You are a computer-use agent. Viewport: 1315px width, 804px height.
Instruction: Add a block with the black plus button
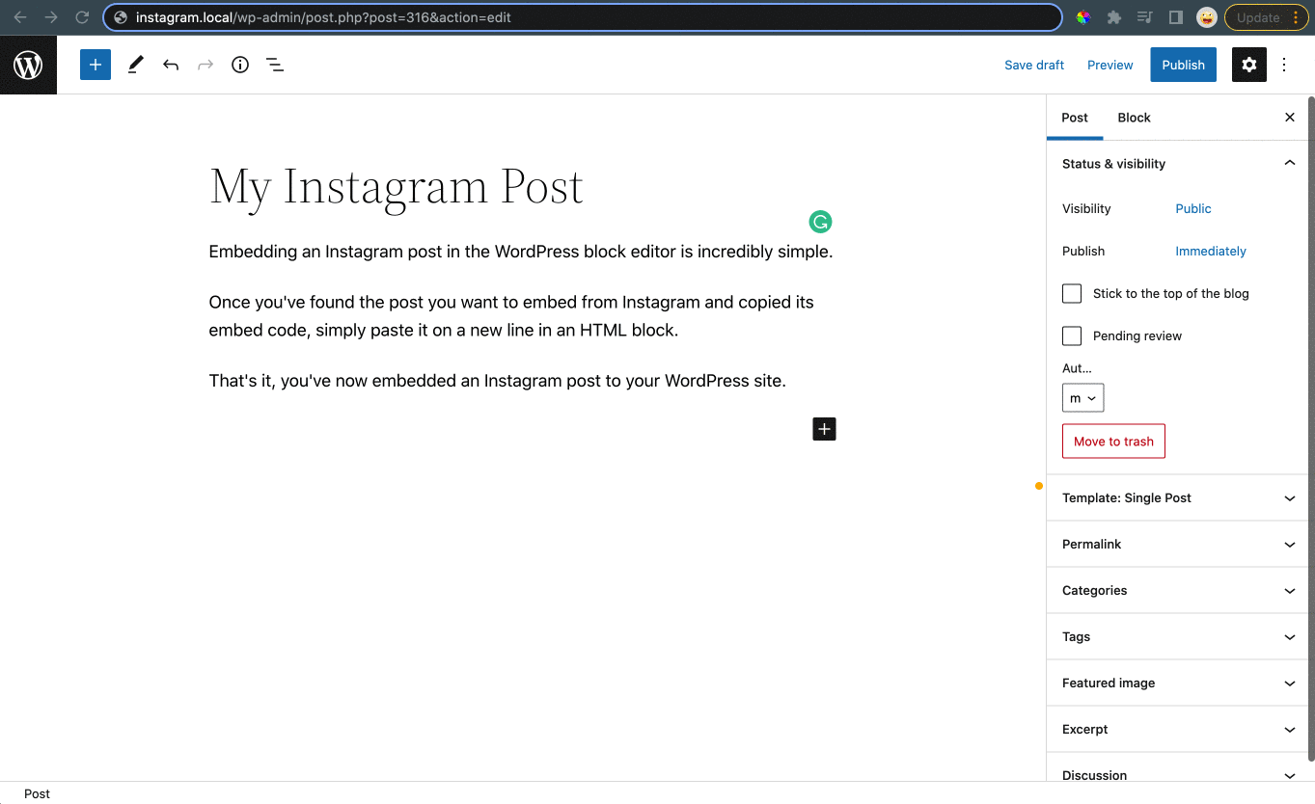[824, 429]
